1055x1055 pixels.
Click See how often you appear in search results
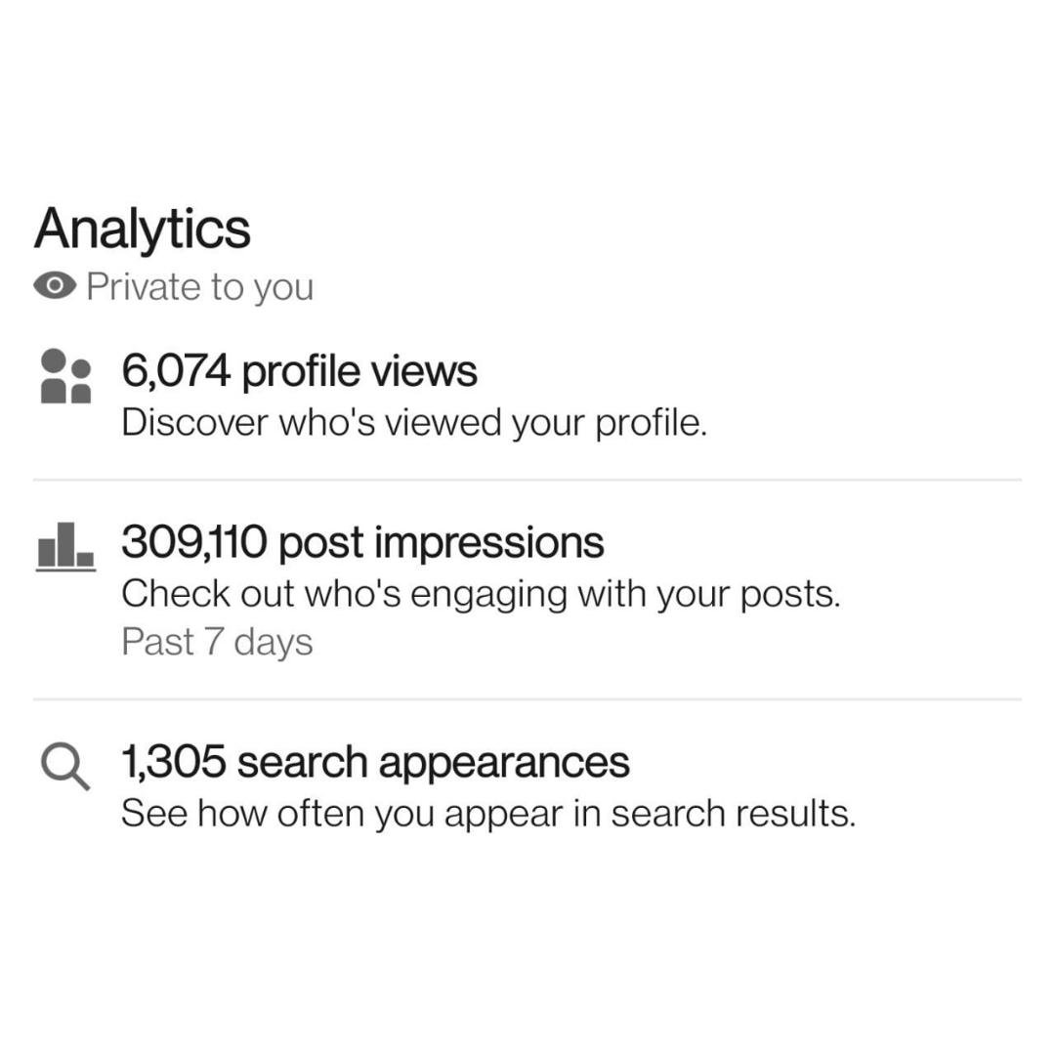[488, 814]
